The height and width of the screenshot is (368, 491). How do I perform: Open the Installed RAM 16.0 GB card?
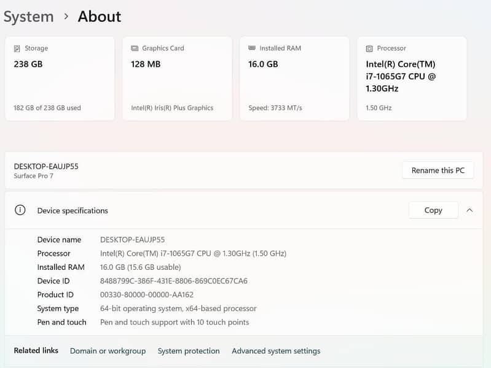[x=294, y=79]
